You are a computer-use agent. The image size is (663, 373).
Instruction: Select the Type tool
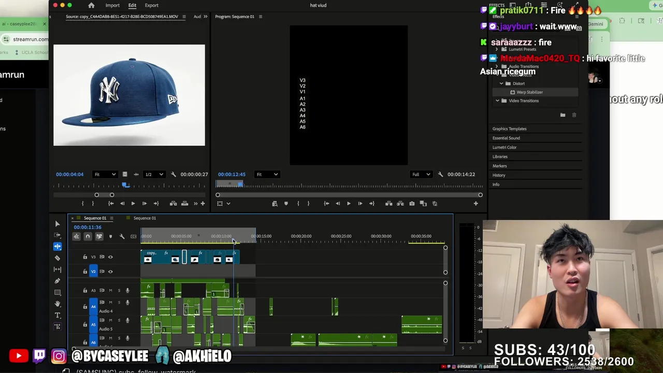[57, 315]
